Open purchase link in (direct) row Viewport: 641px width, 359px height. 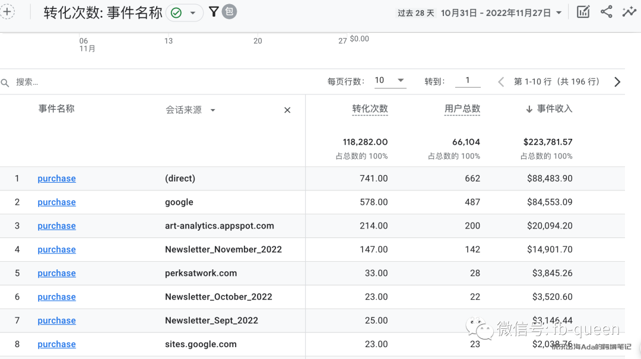click(x=56, y=179)
